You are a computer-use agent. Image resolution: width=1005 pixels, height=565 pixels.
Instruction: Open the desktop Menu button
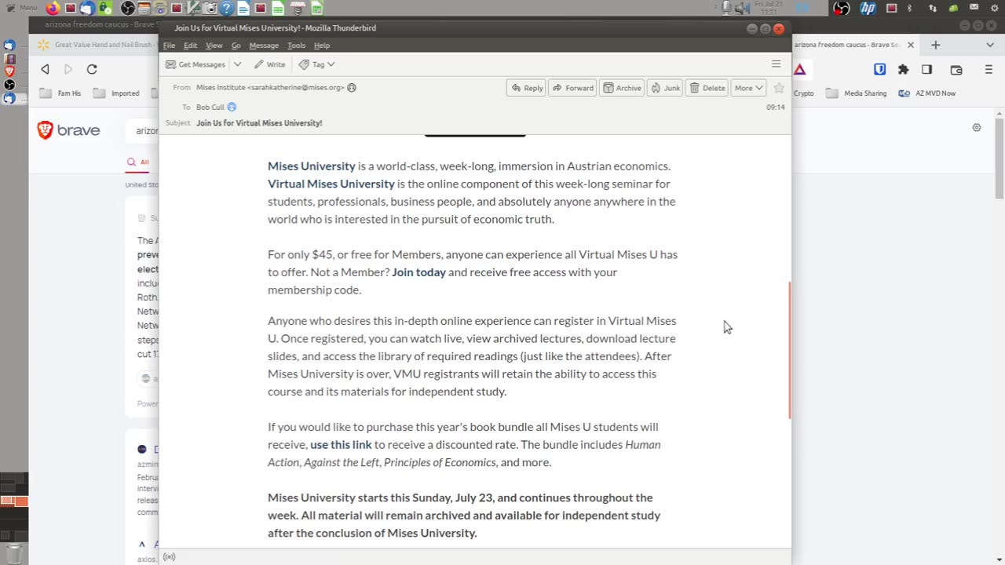(x=21, y=8)
